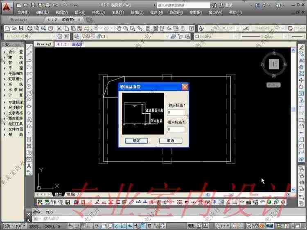Click the Text Style A icon
Screen dimensions: 307x230
coord(201,28)
